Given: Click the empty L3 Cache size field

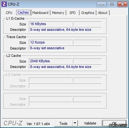Looking at the screenshot, I should point(50,80).
